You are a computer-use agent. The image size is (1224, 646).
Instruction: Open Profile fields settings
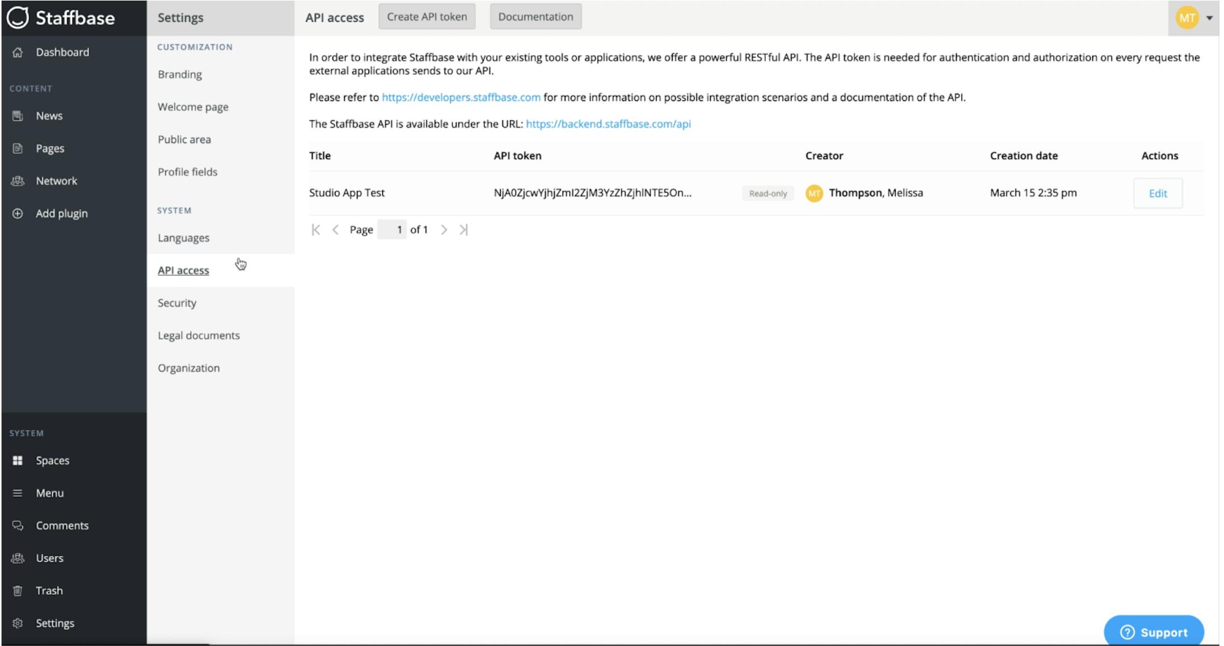click(x=187, y=172)
